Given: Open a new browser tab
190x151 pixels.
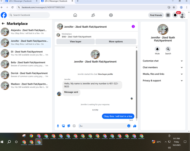Looking at the screenshot, I should click(78, 1).
